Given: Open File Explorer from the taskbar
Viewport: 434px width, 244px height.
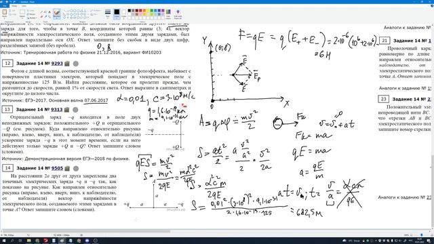Looking at the screenshot, I should tap(28, 241).
